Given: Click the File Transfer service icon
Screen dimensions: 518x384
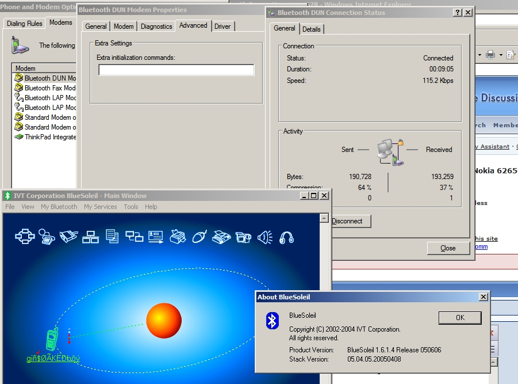Looking at the screenshot, I should (112, 237).
